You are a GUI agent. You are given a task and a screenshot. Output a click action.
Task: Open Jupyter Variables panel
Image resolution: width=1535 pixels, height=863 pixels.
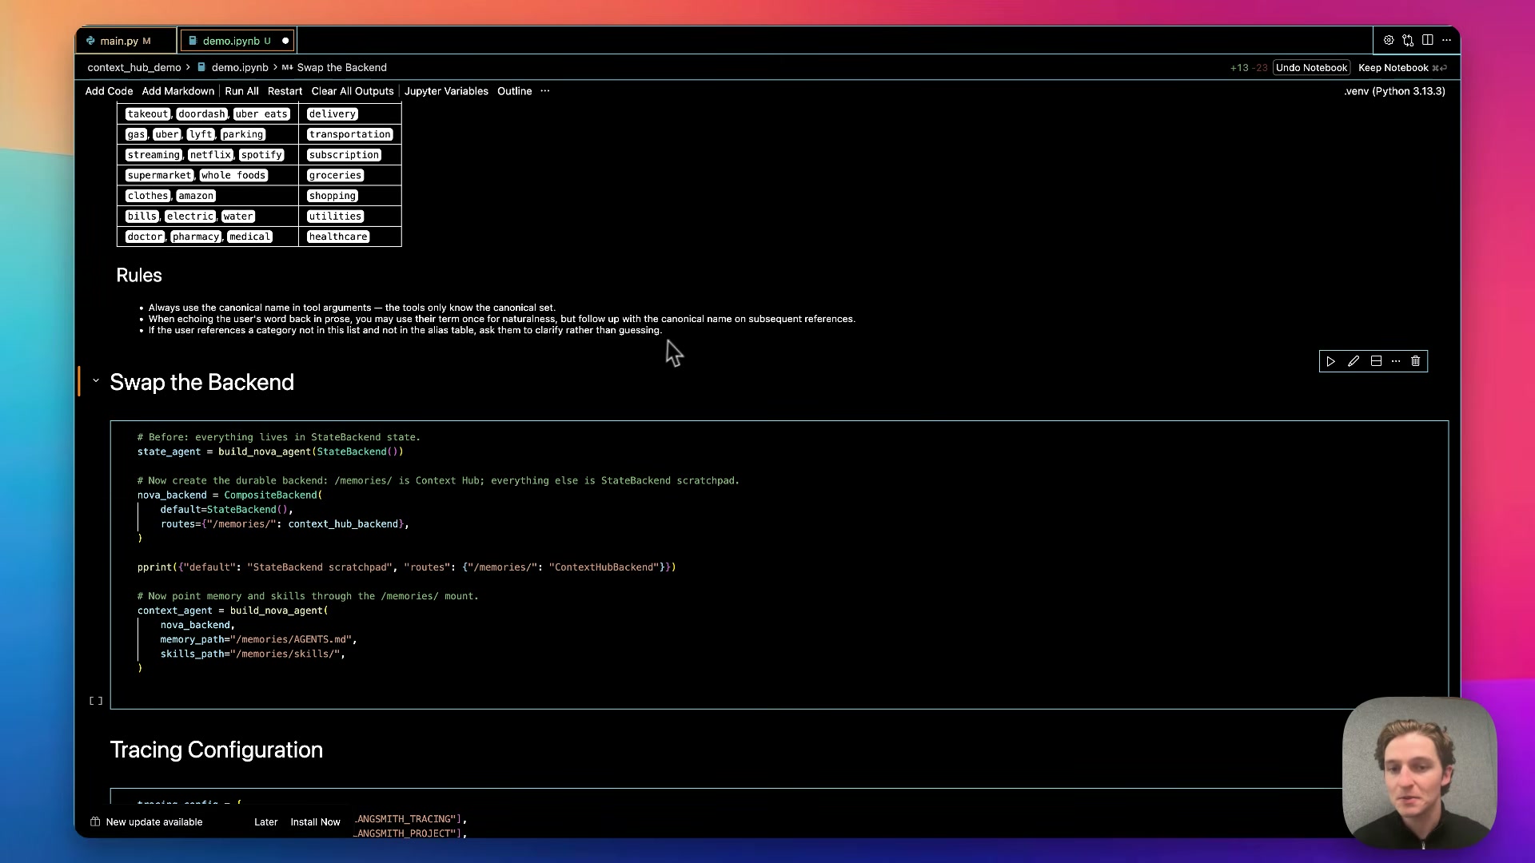446,91
